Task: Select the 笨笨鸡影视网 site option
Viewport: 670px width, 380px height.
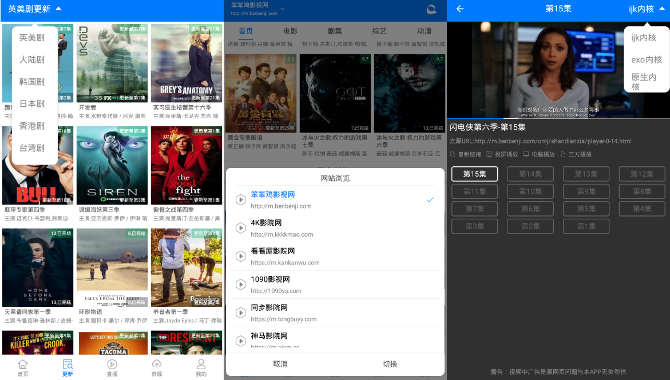Action: (x=335, y=199)
